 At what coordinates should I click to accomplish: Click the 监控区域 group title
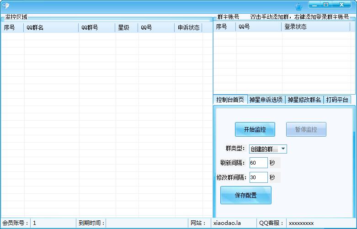pos(16,17)
